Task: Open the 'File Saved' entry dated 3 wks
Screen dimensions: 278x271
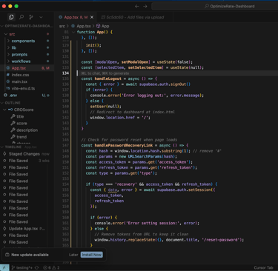Action: tap(27, 161)
